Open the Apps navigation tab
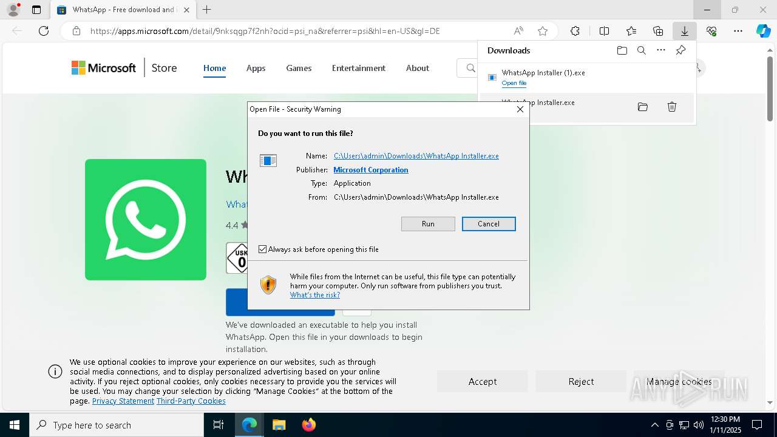777x437 pixels. (x=256, y=68)
